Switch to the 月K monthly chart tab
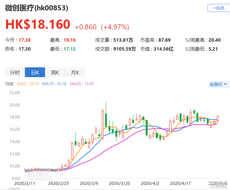Screen dimensions: 230x190 point(75,73)
